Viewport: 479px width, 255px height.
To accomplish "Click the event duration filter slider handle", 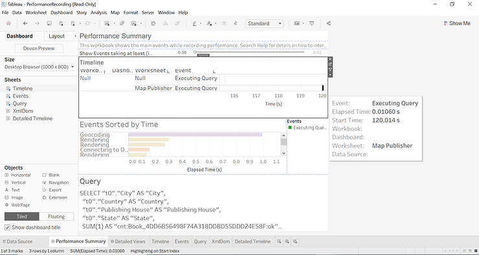I will (195, 52).
